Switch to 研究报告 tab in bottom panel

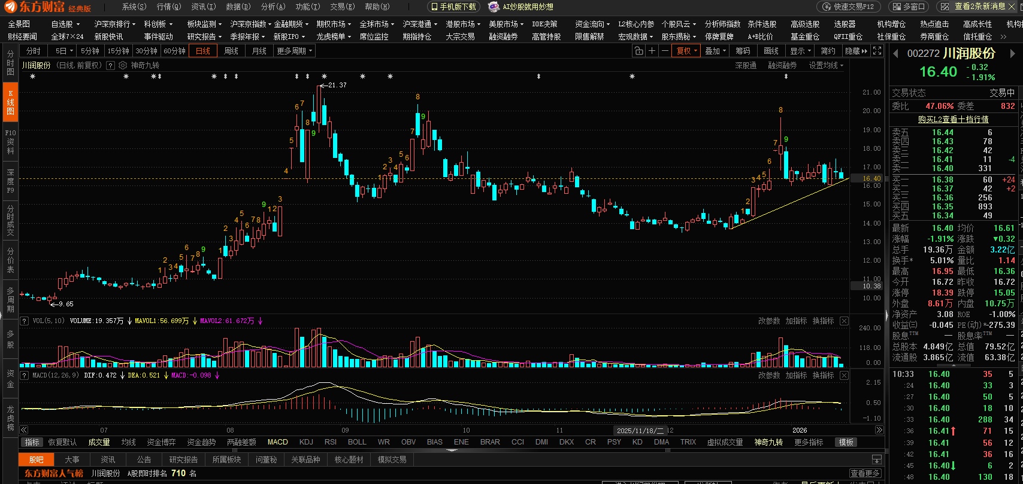click(183, 459)
